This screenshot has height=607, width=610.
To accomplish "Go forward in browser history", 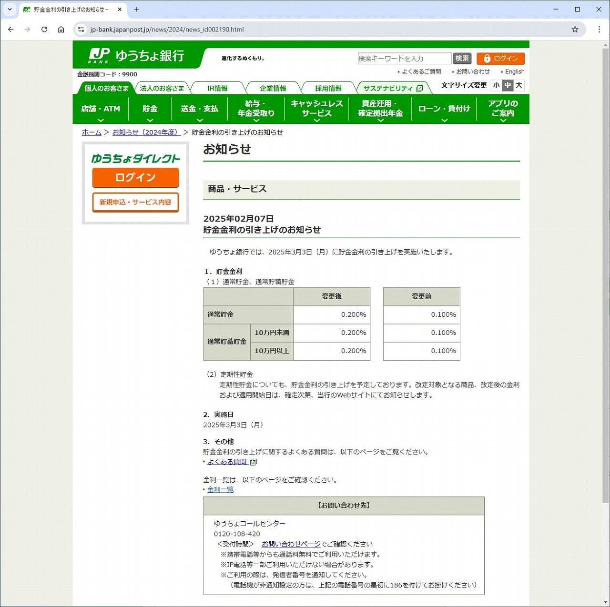I will click(28, 29).
